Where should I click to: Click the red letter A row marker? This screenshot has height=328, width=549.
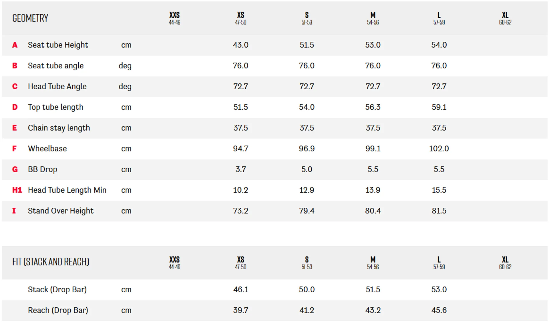click(x=15, y=45)
